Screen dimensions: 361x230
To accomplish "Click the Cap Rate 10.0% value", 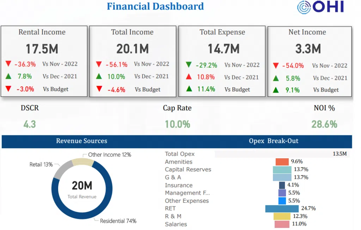I will pyautogui.click(x=177, y=124).
